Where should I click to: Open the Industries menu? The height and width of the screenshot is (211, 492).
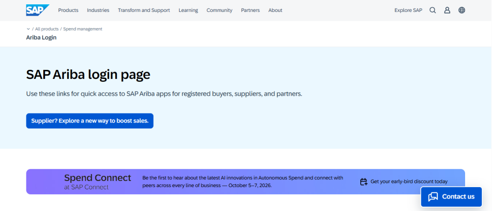click(x=98, y=11)
